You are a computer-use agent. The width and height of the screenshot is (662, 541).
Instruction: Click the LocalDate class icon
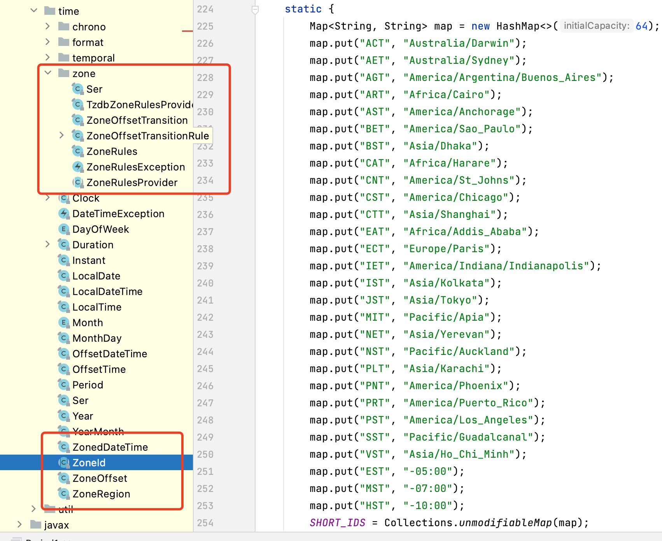click(64, 276)
